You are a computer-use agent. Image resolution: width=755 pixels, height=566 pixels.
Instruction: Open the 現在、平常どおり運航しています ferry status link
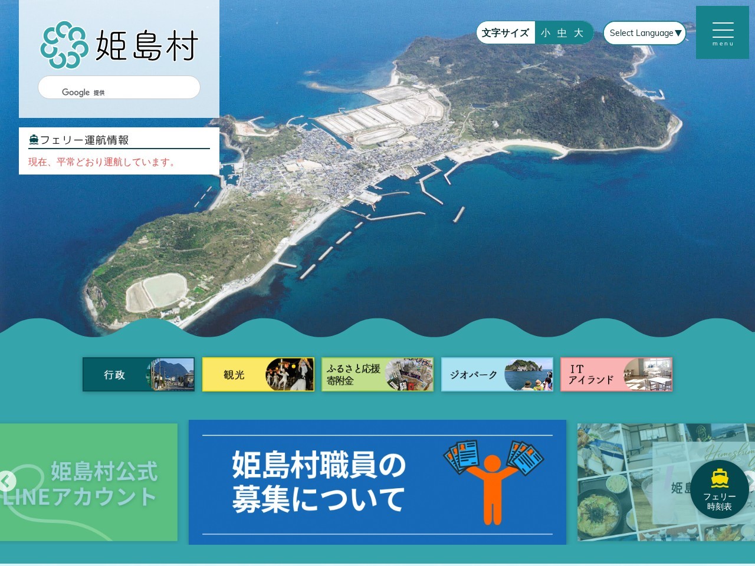(x=101, y=163)
